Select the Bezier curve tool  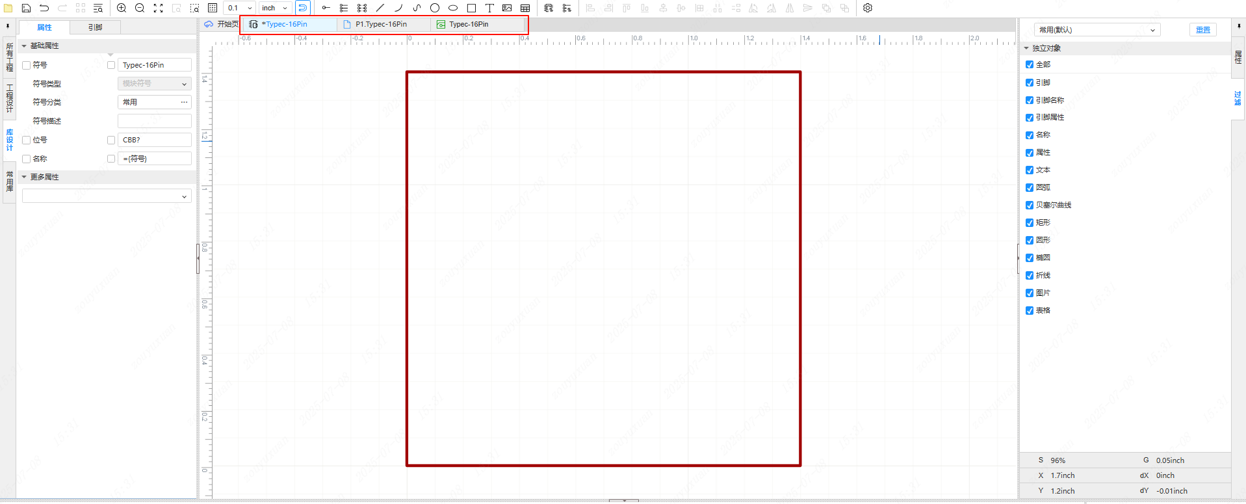point(417,8)
